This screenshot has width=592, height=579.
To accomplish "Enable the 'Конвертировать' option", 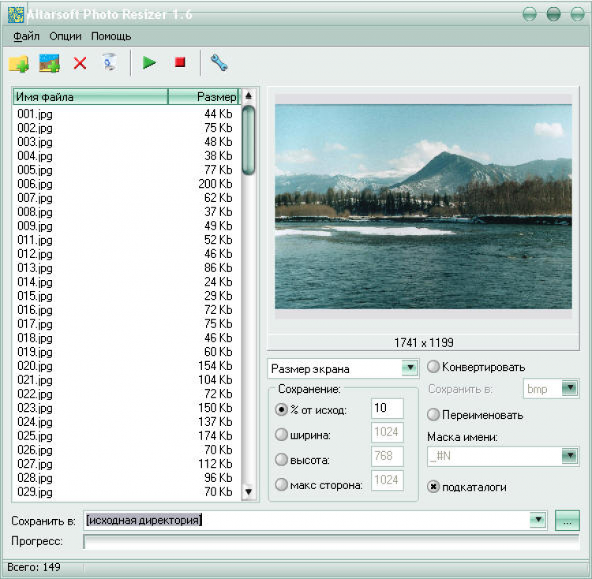I will [433, 367].
